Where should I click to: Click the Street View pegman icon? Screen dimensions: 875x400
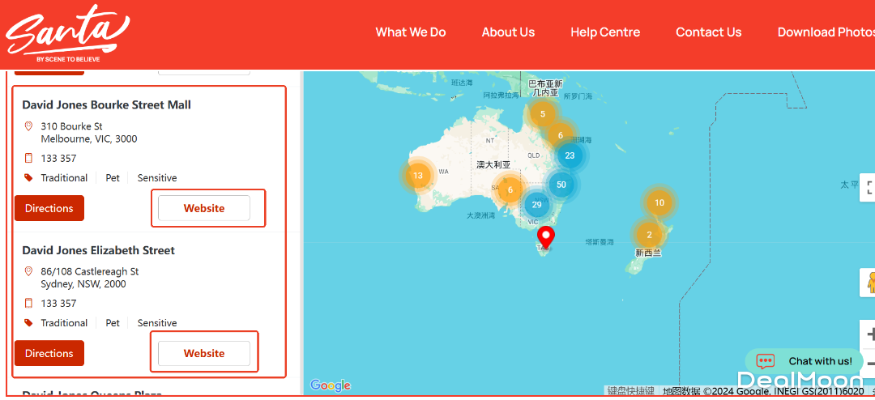coord(869,283)
